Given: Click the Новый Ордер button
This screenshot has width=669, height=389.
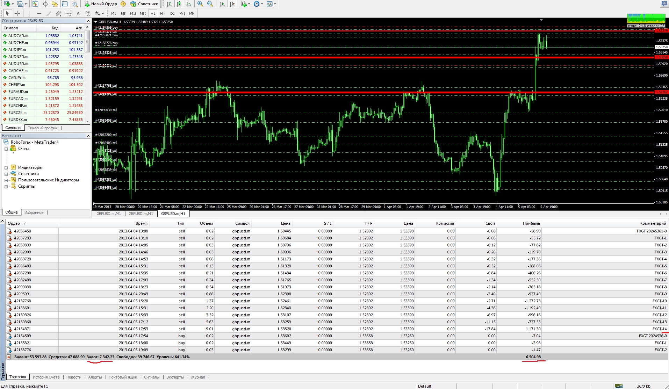Looking at the screenshot, I should point(100,4).
